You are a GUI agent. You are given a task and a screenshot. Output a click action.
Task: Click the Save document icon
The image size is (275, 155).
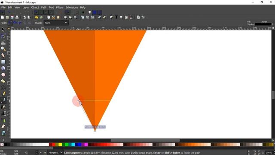(x=12, y=17)
